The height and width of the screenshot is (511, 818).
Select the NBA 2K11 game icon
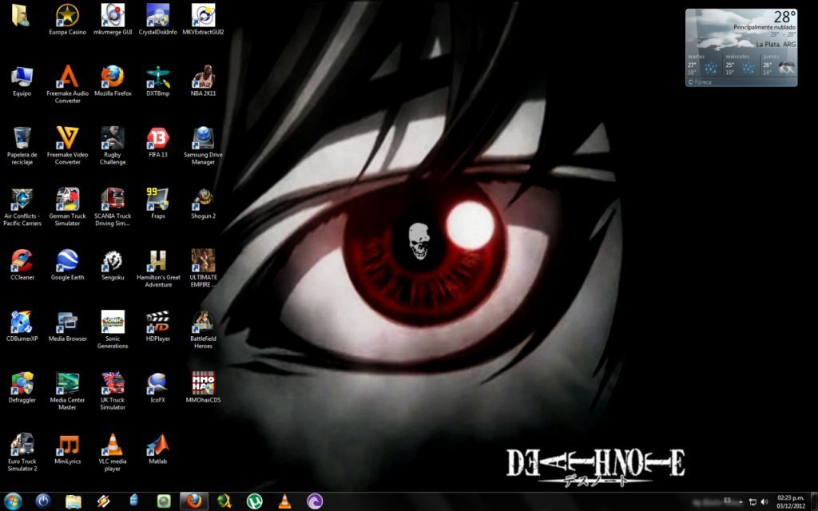click(203, 81)
